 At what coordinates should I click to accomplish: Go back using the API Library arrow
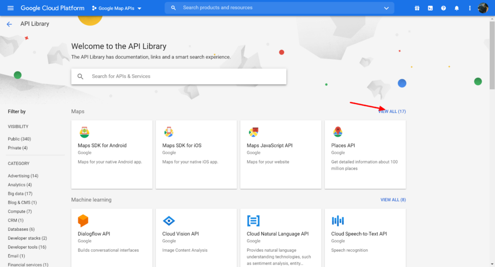(9, 24)
